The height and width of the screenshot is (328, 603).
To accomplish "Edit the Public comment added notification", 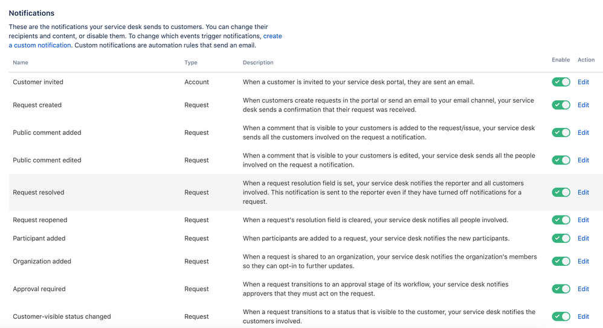I will pos(583,133).
